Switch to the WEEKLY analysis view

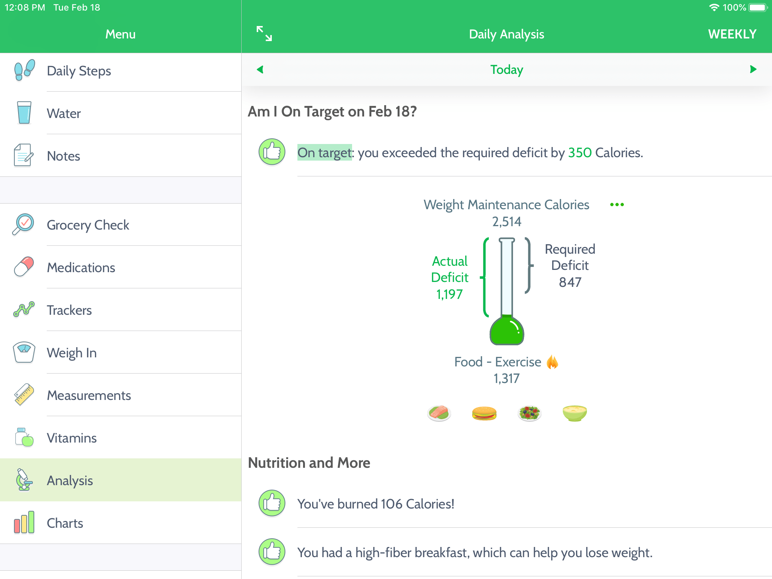coord(732,34)
